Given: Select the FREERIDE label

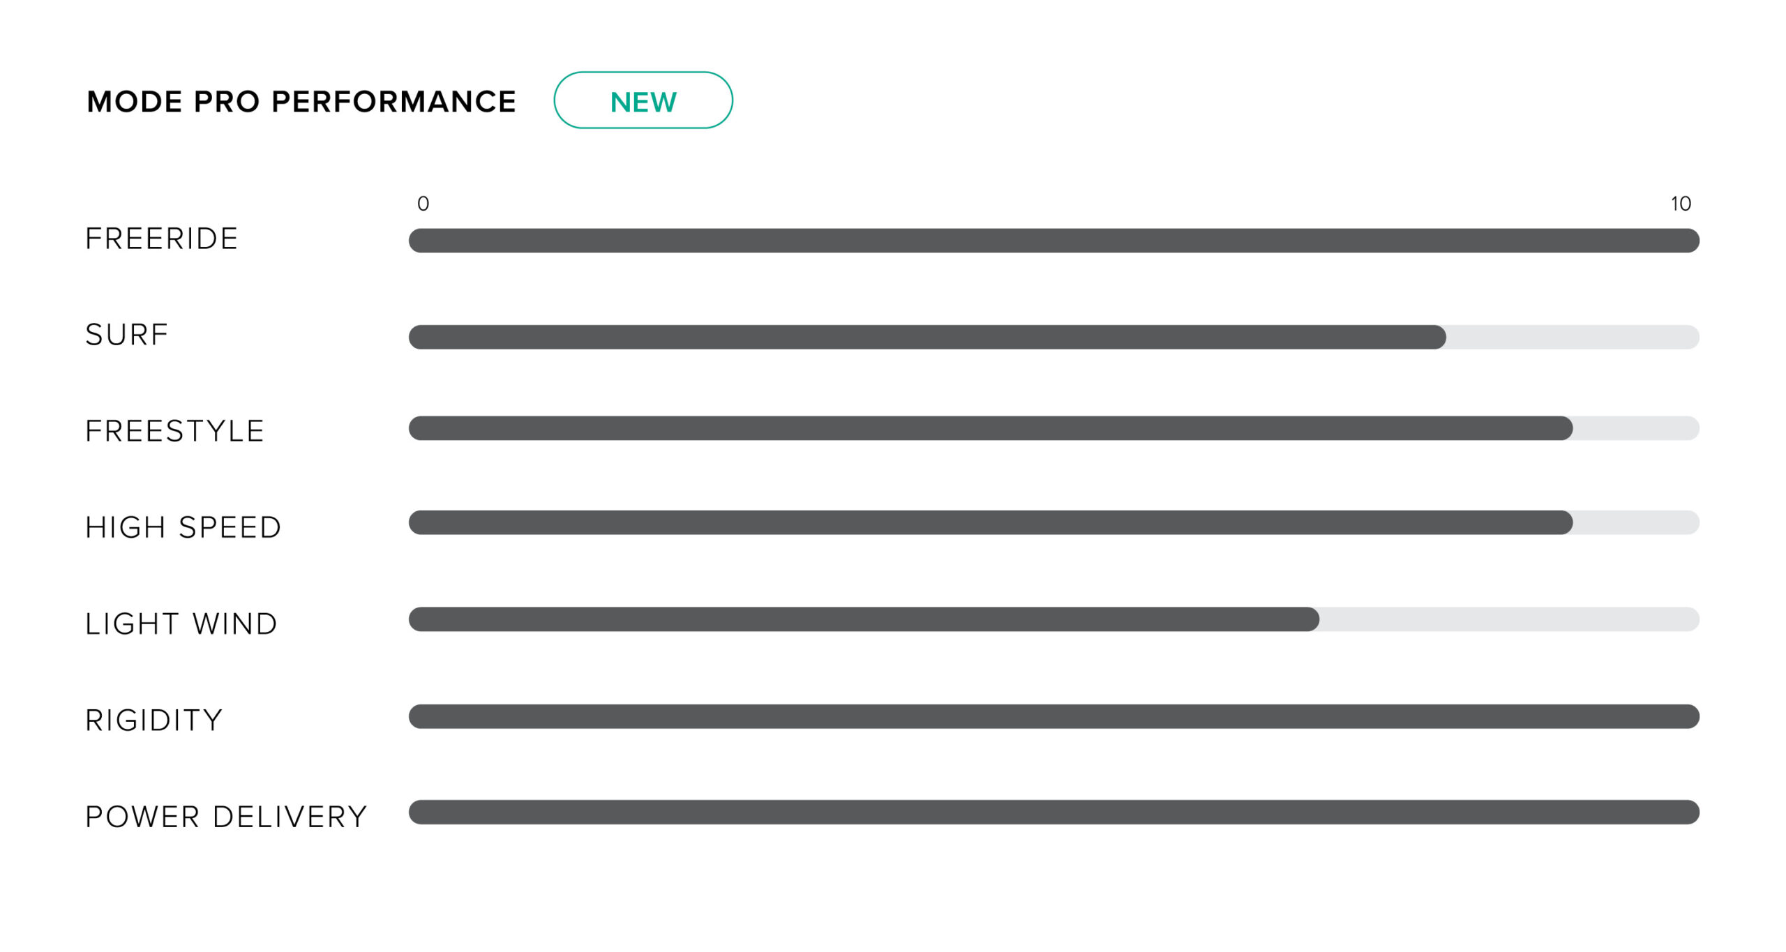Looking at the screenshot, I should [162, 239].
